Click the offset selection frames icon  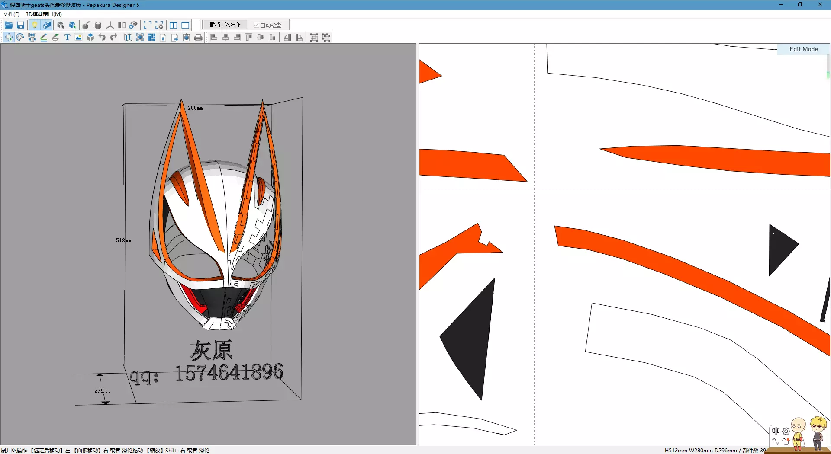tap(326, 37)
